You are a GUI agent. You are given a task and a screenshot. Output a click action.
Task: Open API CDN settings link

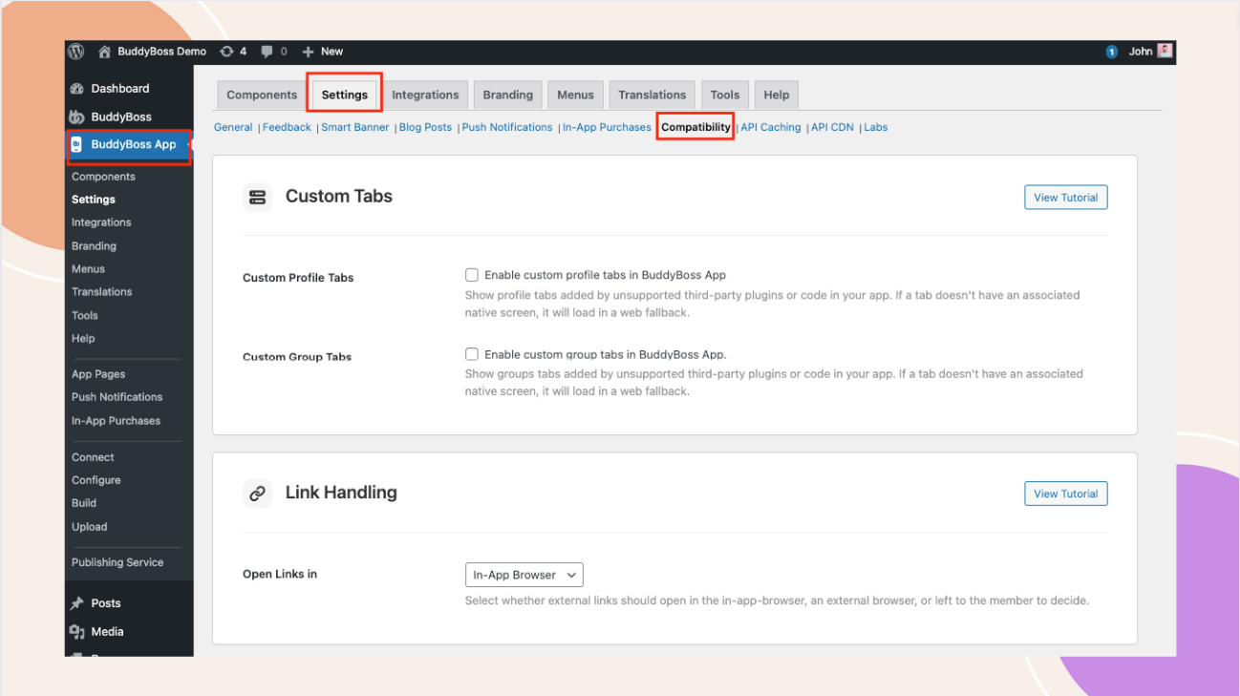[x=832, y=127]
